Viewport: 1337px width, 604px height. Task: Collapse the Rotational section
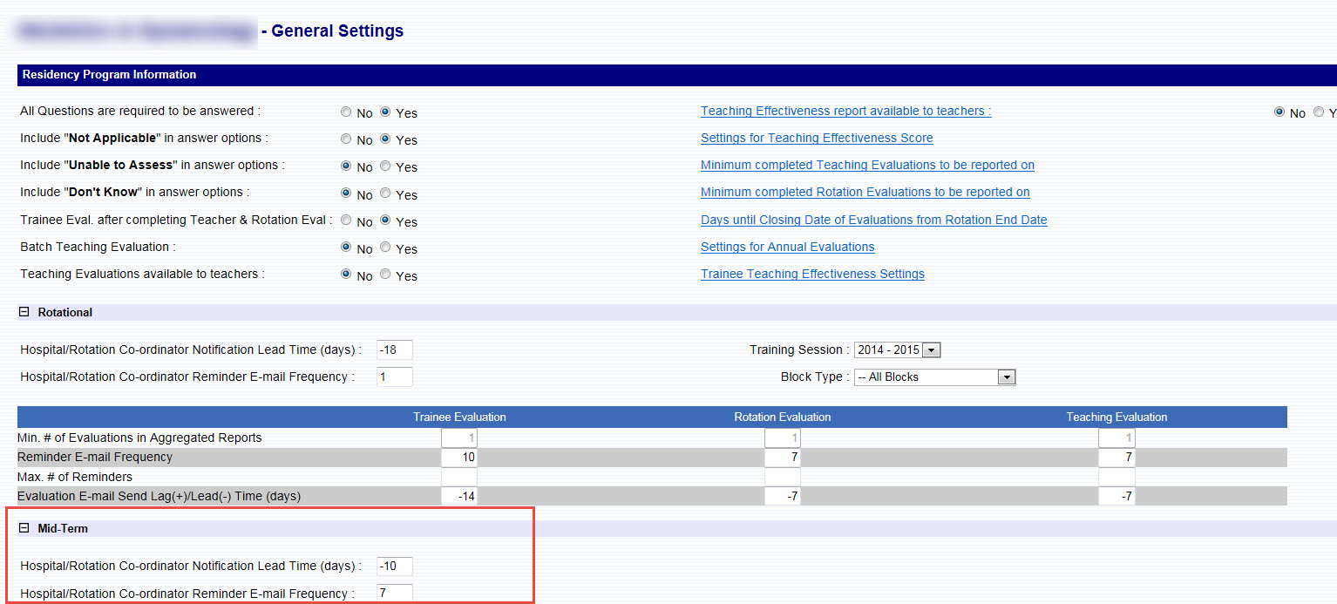point(24,312)
